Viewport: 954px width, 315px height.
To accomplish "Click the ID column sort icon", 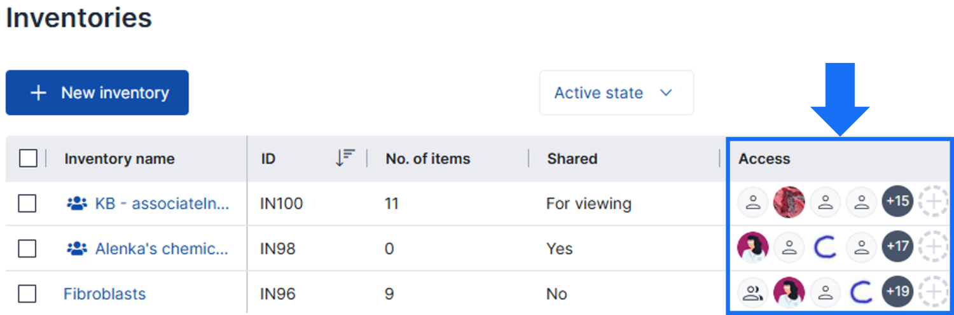I will [345, 158].
